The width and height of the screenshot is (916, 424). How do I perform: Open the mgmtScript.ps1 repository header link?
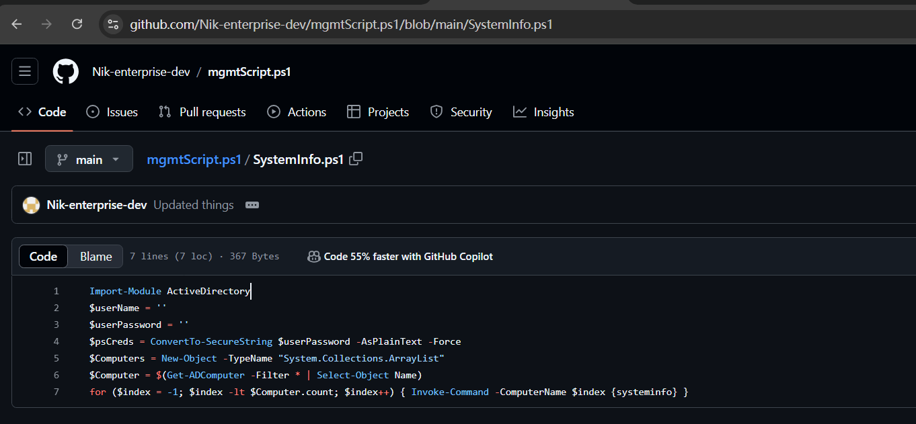[250, 72]
